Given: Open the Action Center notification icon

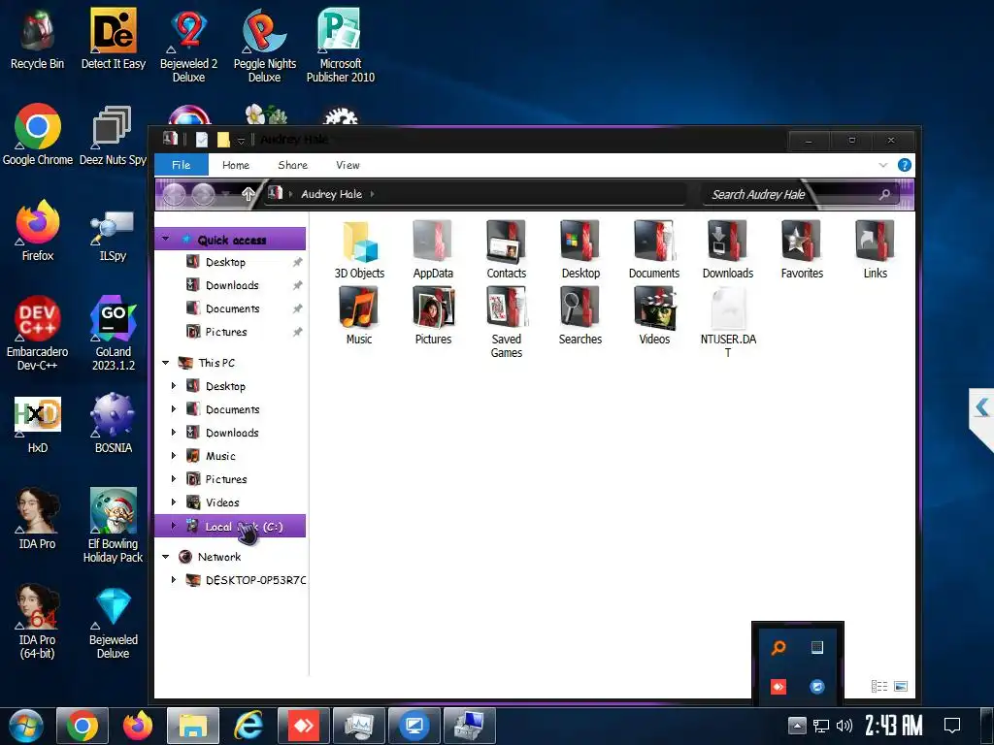Looking at the screenshot, I should point(952,726).
